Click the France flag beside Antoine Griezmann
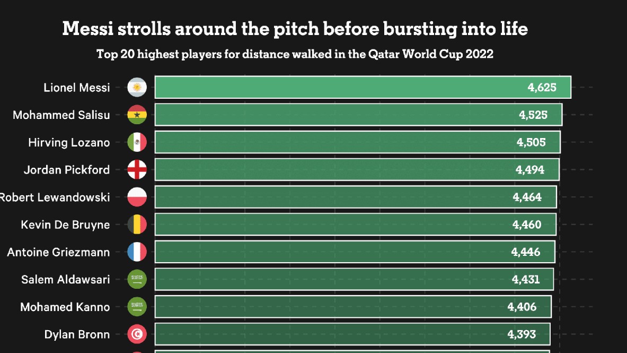This screenshot has width=627, height=353. 137,252
